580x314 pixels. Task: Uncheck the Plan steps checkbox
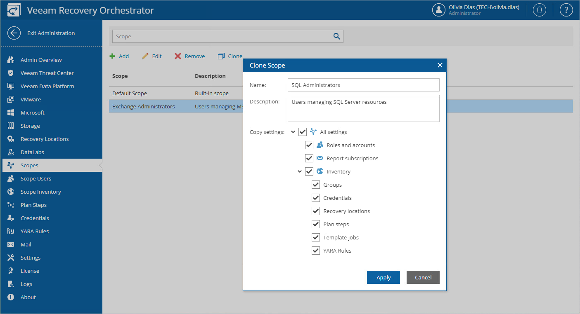coord(316,224)
